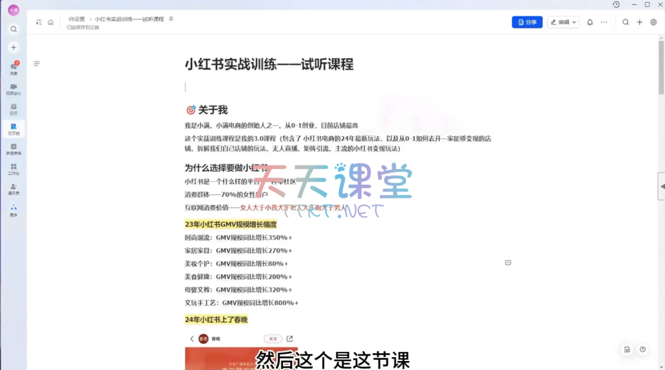Image resolution: width=665 pixels, height=370 pixels.
Task: Open the three-dots more options menu
Action: coord(604,22)
